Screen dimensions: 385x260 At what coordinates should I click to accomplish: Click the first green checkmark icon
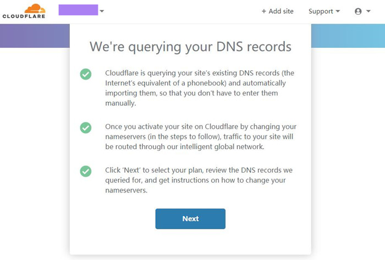[x=86, y=74]
